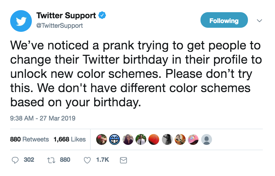Screen dimensions: 275x176
Task: Open the pink hat liker avatar
Action: point(193,139)
